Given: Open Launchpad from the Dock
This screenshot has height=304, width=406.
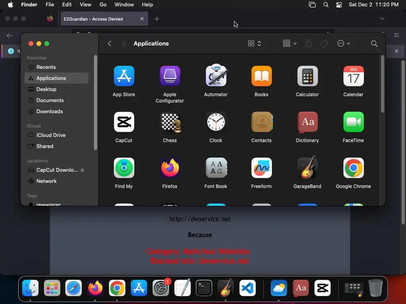Looking at the screenshot, I should click(52, 288).
